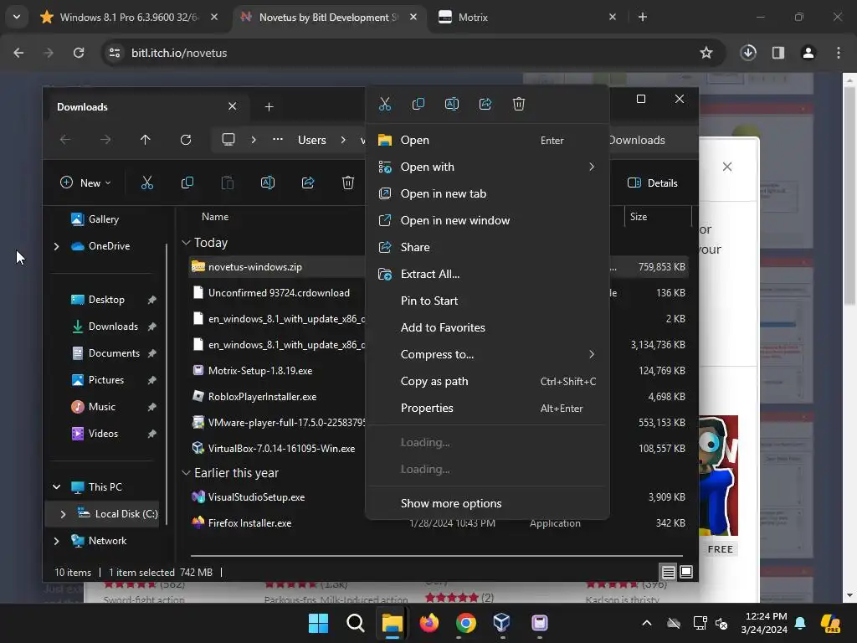Click This PC monitor icon in address bar
Viewport: 857px width, 643px height.
228,140
